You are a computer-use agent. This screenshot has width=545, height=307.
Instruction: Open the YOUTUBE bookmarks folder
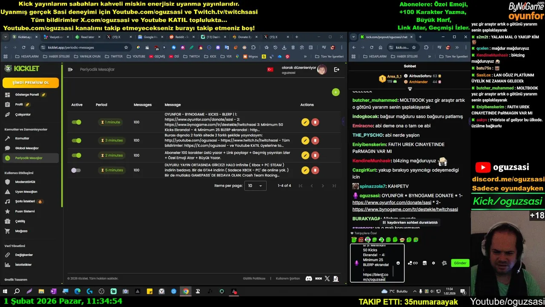[x=135, y=56]
